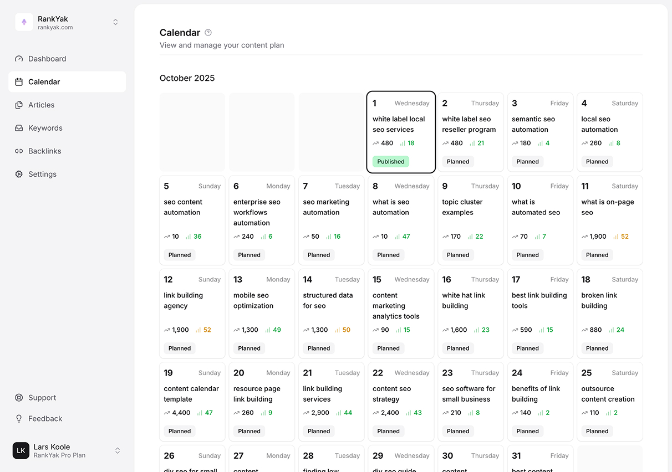672x472 pixels.
Task: Click Planned badge on October 11 card
Action: click(x=597, y=255)
